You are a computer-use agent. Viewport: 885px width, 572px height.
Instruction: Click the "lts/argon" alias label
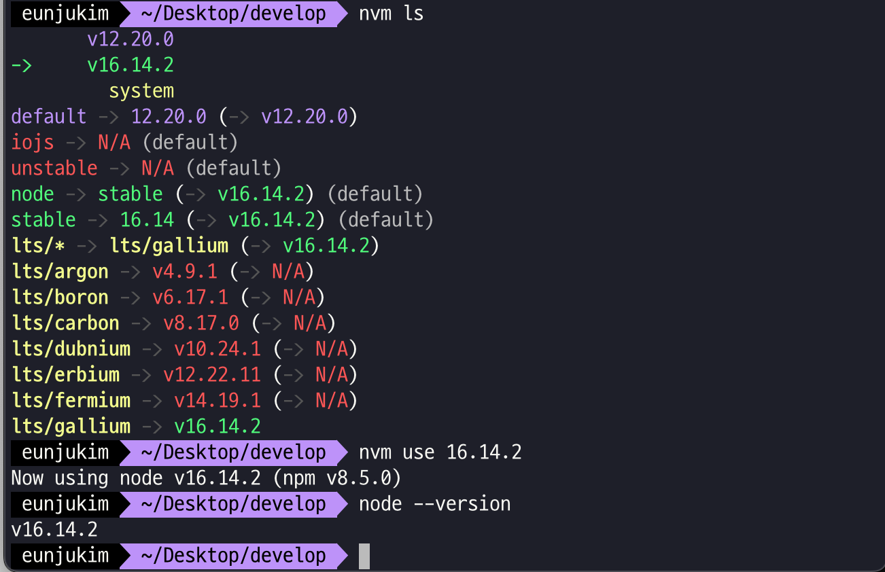[x=60, y=272]
